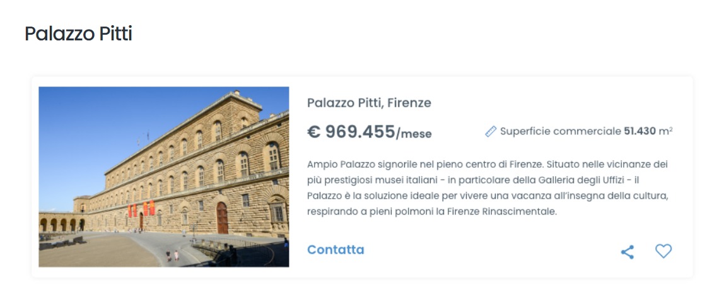Click the Superficie commerciale label
712x301 pixels.
click(560, 131)
